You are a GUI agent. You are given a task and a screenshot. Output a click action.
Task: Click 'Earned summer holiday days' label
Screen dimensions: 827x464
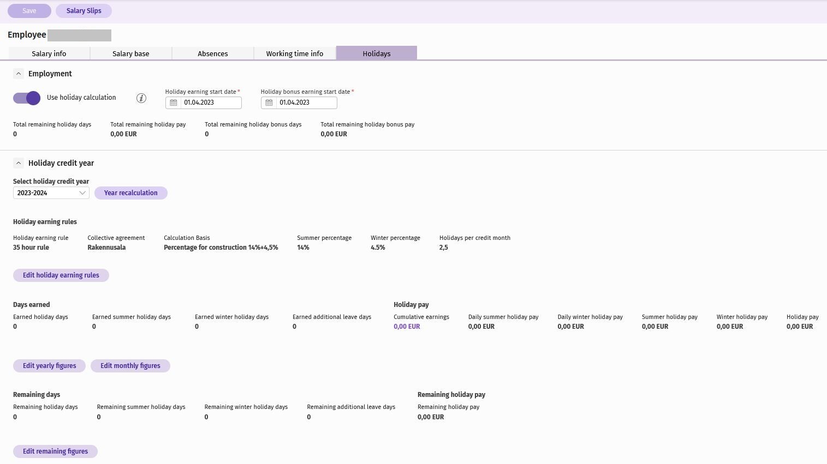tap(132, 317)
